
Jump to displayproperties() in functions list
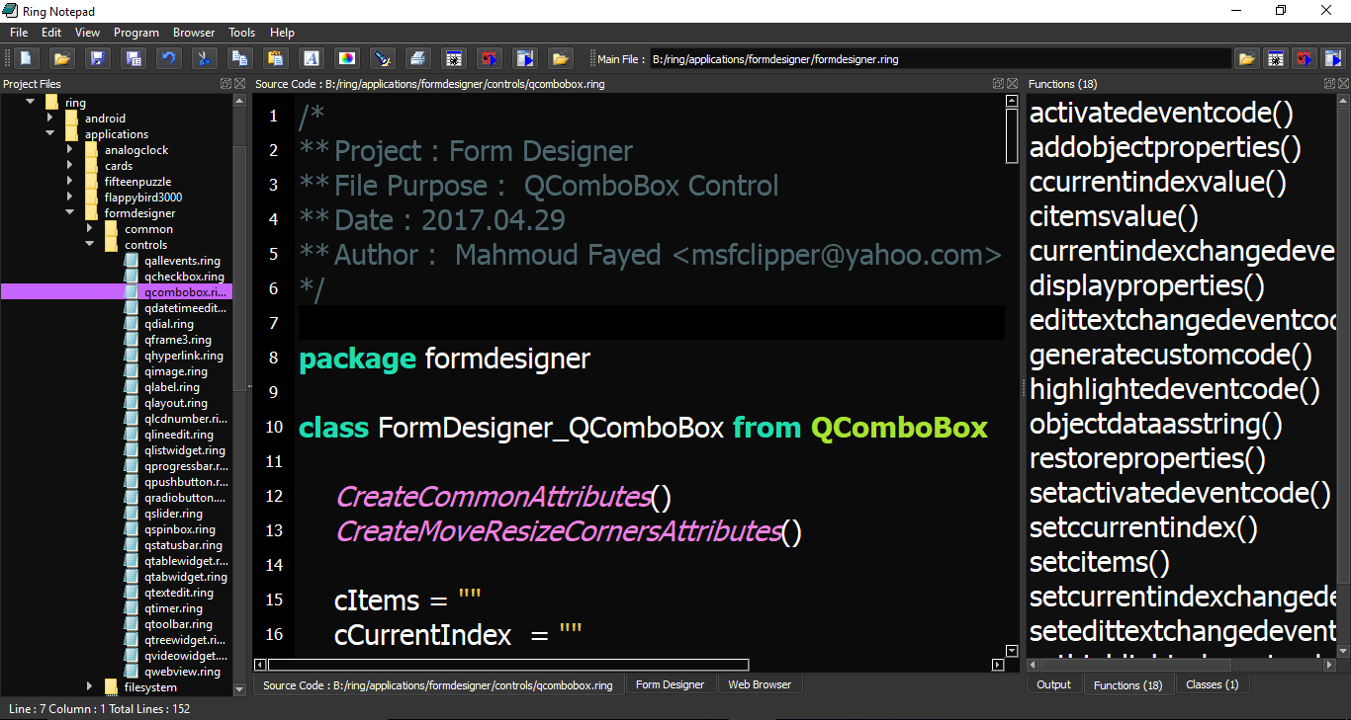tap(1147, 286)
